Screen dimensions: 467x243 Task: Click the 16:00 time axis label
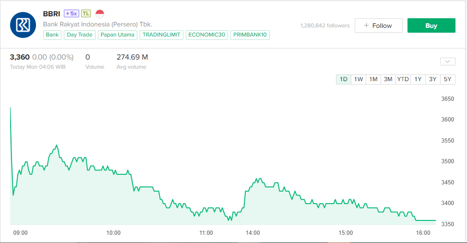click(423, 233)
